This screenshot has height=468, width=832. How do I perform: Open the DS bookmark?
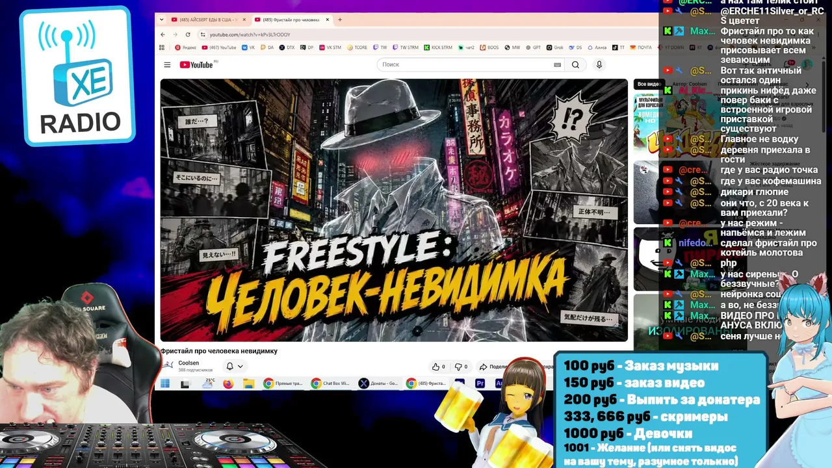(x=575, y=47)
